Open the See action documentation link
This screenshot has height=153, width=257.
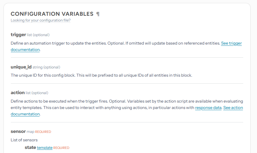tap(233, 108)
